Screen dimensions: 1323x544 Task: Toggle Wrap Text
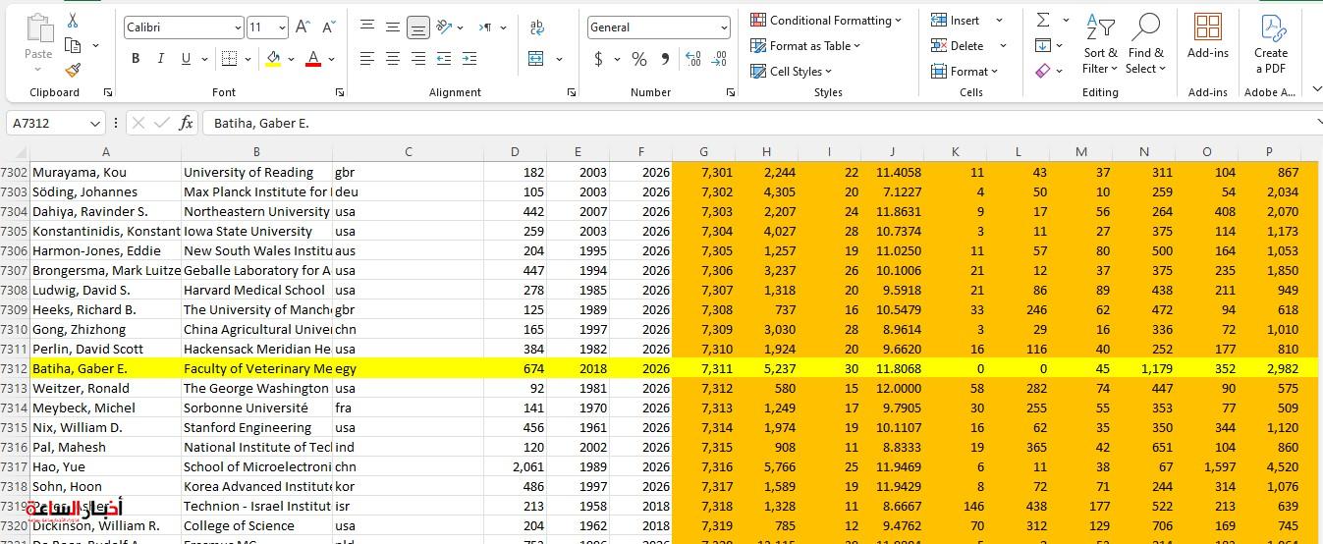tap(536, 27)
